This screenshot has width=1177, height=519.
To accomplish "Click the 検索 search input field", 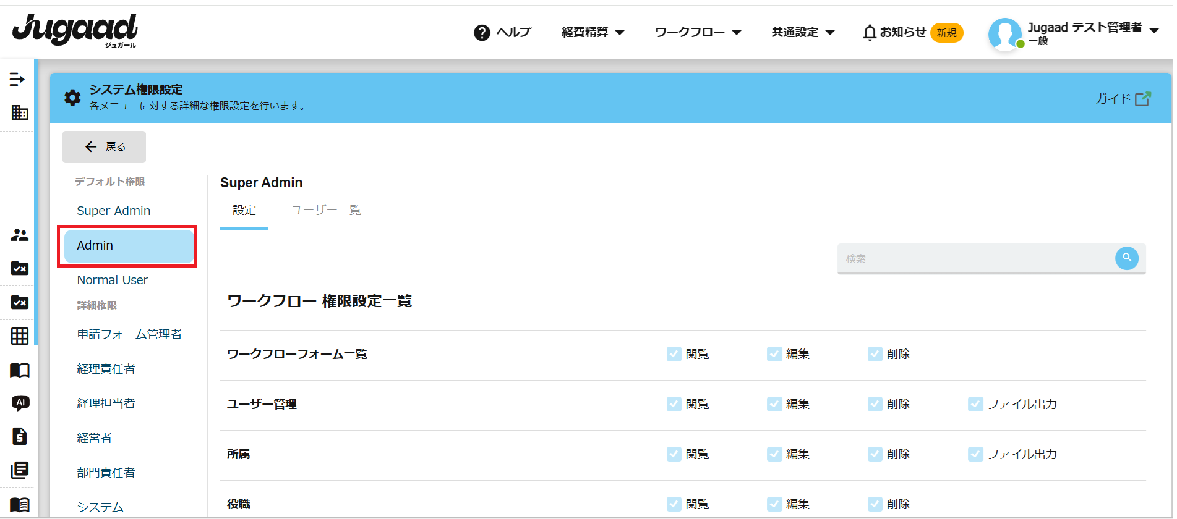I will pos(974,259).
